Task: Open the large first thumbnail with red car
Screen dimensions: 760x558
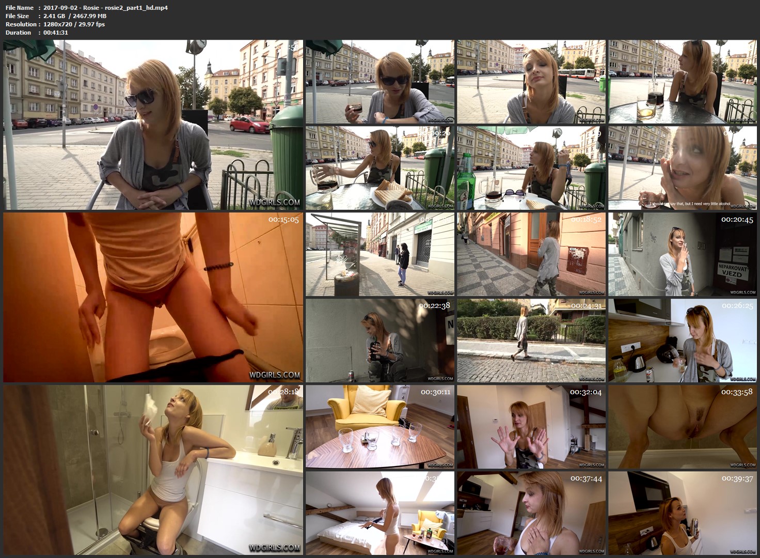Action: (153, 125)
